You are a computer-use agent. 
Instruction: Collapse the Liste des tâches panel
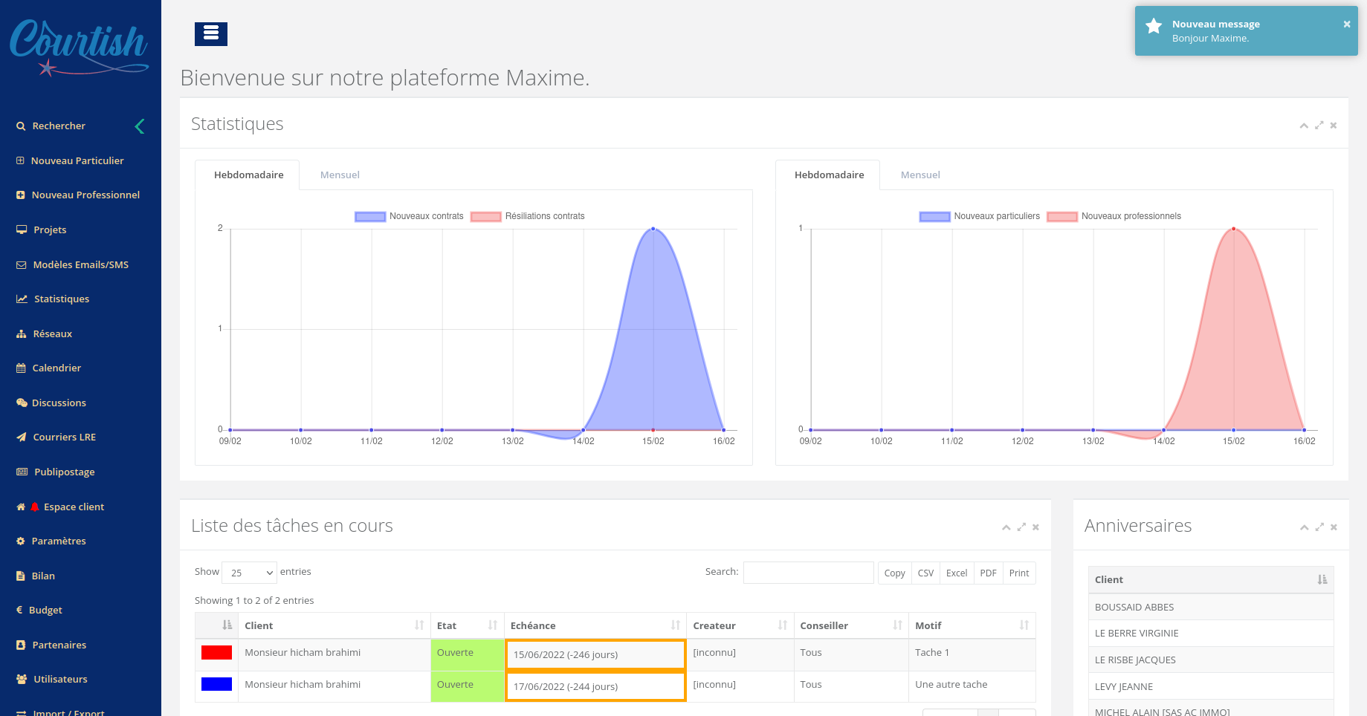1006,527
